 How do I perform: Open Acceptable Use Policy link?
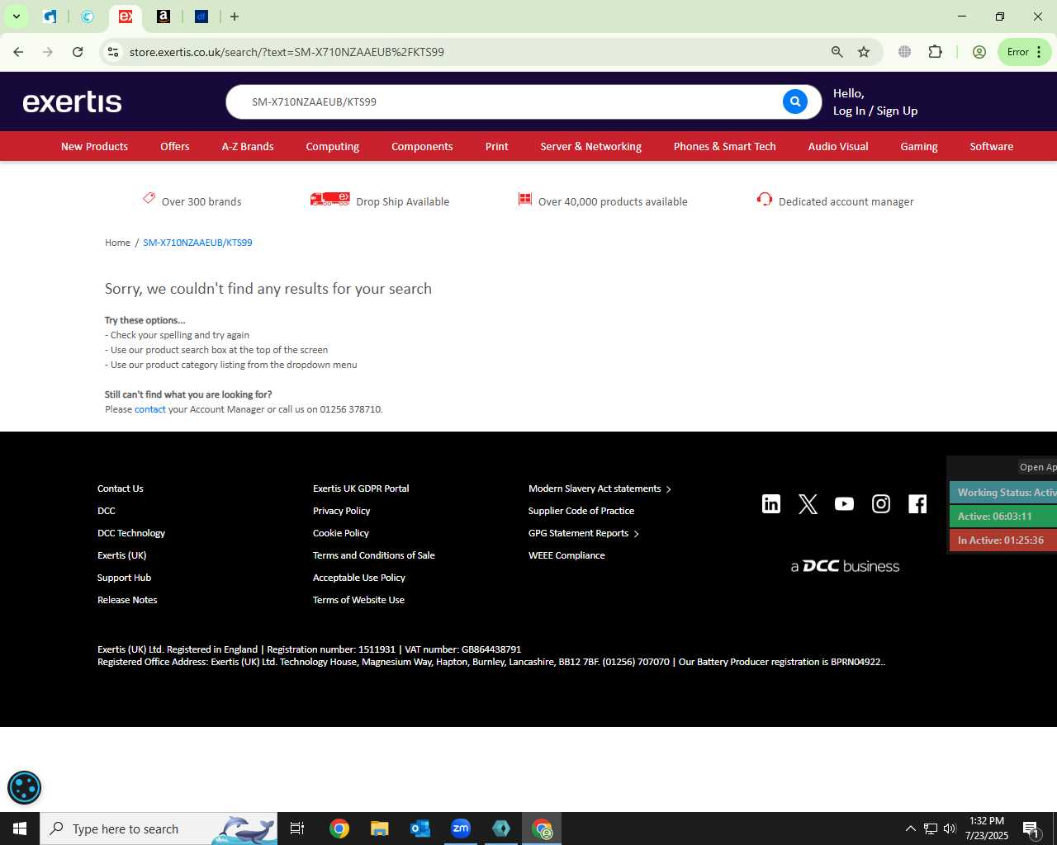pyautogui.click(x=359, y=578)
